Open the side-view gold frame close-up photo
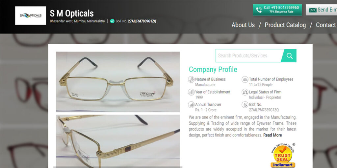337x168 pixels. coord(118,141)
